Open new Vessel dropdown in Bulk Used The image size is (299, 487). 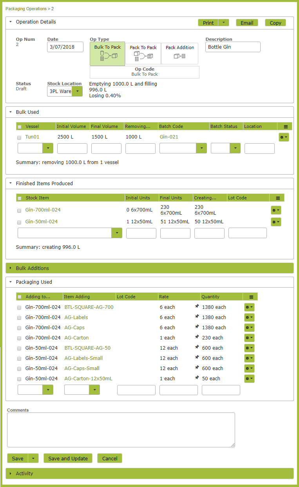pos(48,148)
